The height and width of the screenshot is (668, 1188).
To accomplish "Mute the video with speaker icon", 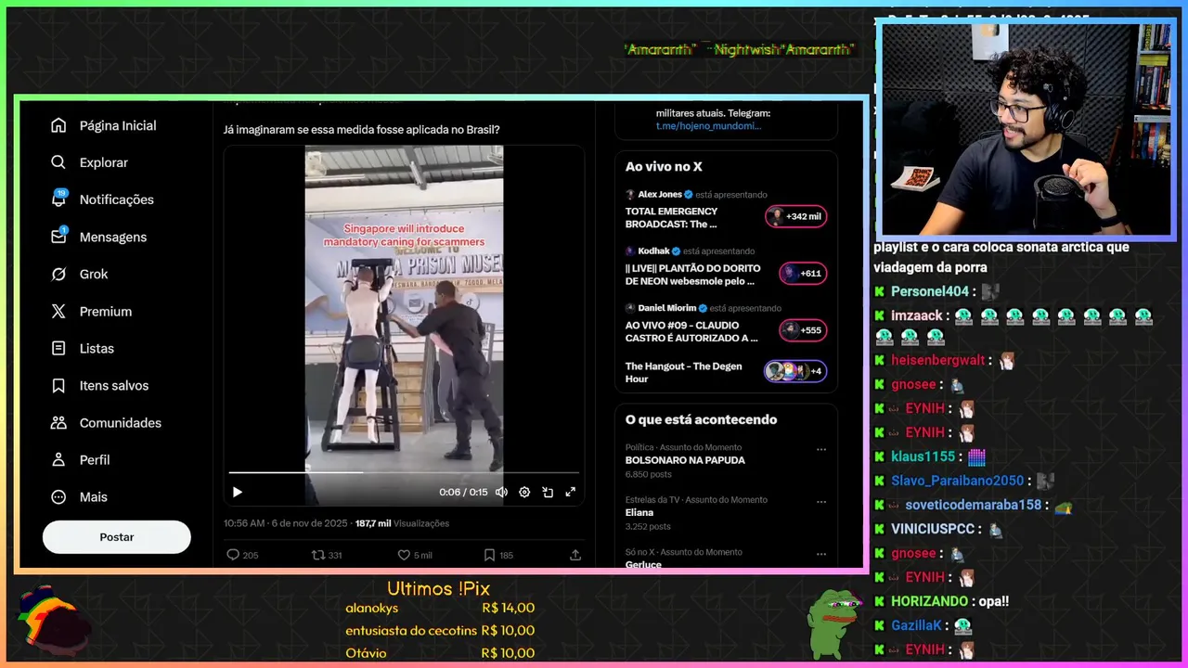I will [501, 492].
